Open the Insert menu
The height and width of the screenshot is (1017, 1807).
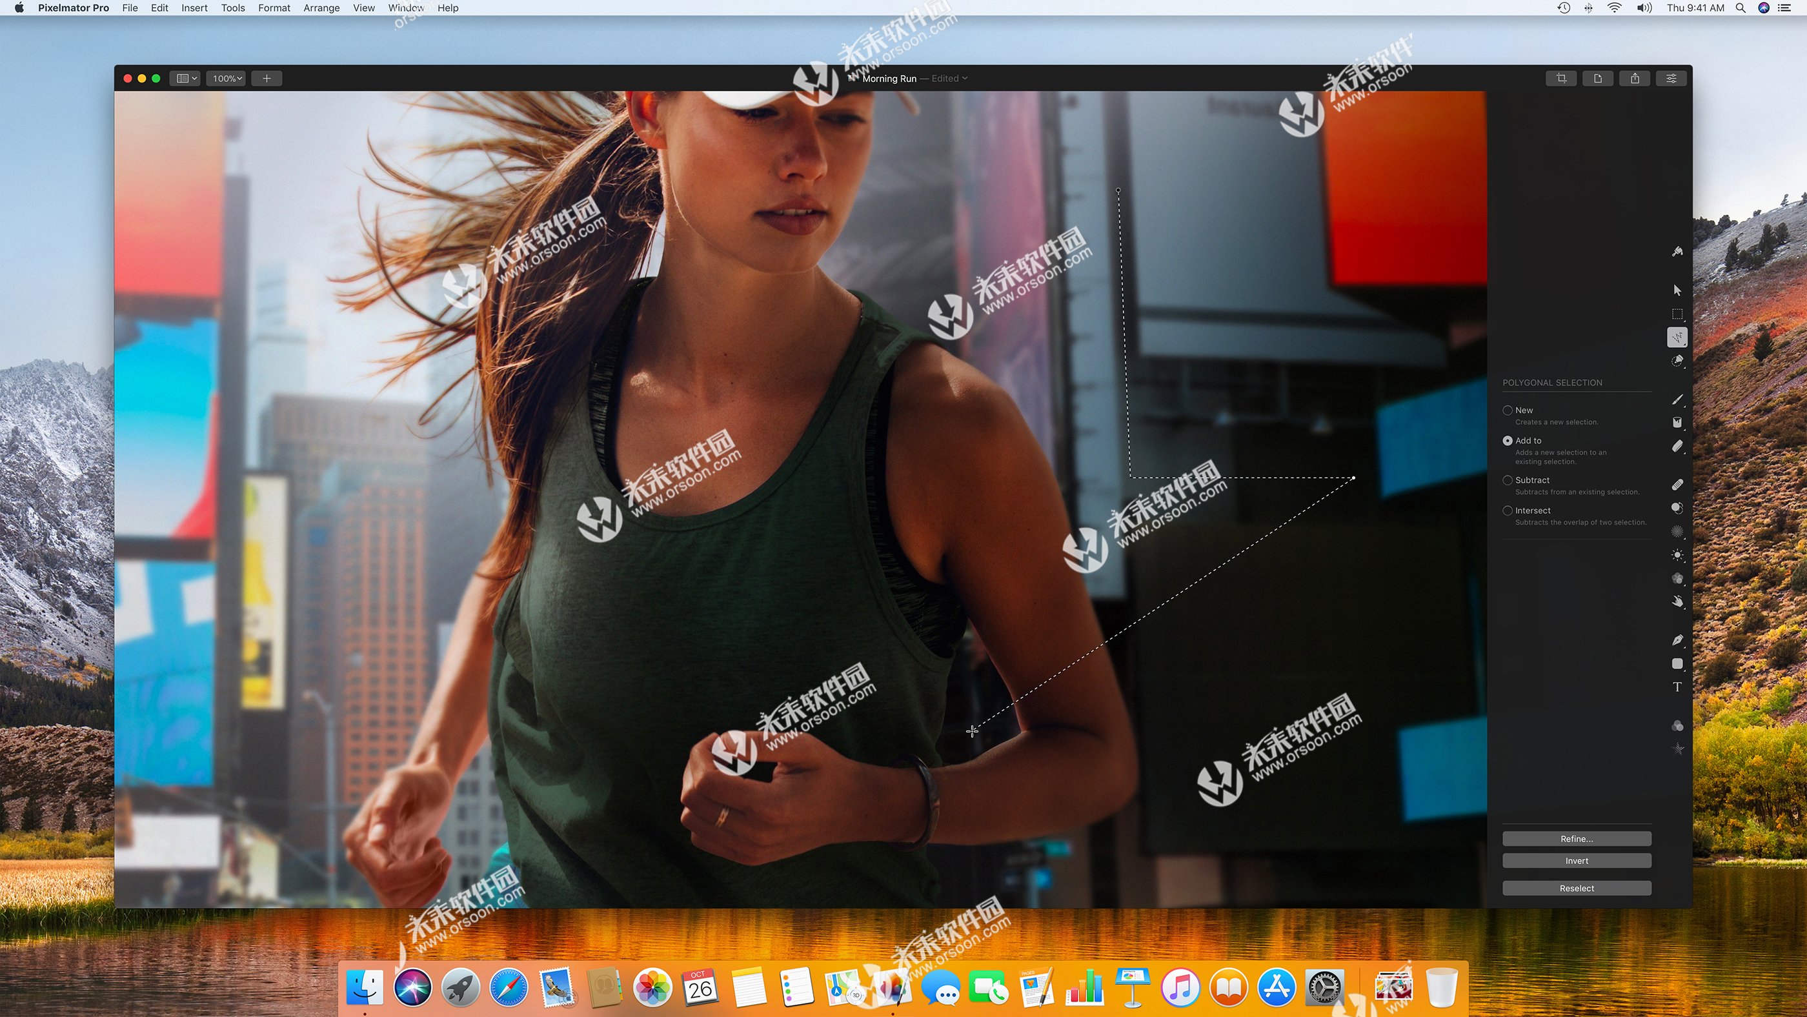[194, 8]
